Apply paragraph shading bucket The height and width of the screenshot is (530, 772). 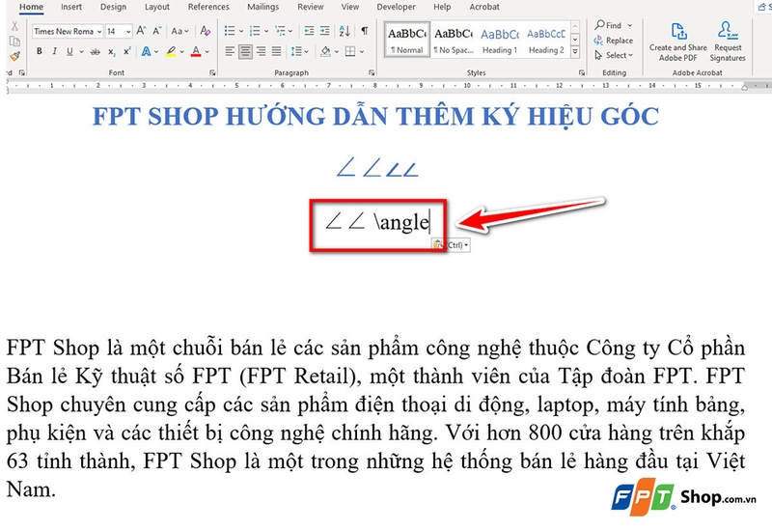pos(325,51)
